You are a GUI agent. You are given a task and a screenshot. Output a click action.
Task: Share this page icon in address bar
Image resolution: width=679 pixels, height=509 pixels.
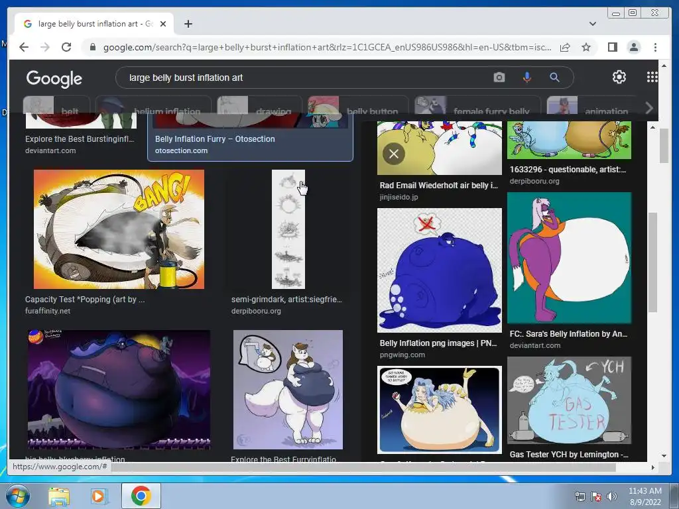[565, 47]
